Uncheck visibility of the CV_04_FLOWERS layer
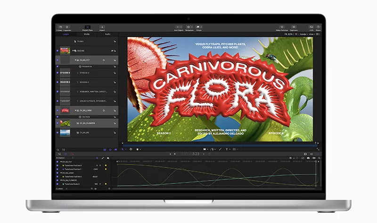This screenshot has width=377, height=223. pyautogui.click(x=57, y=123)
